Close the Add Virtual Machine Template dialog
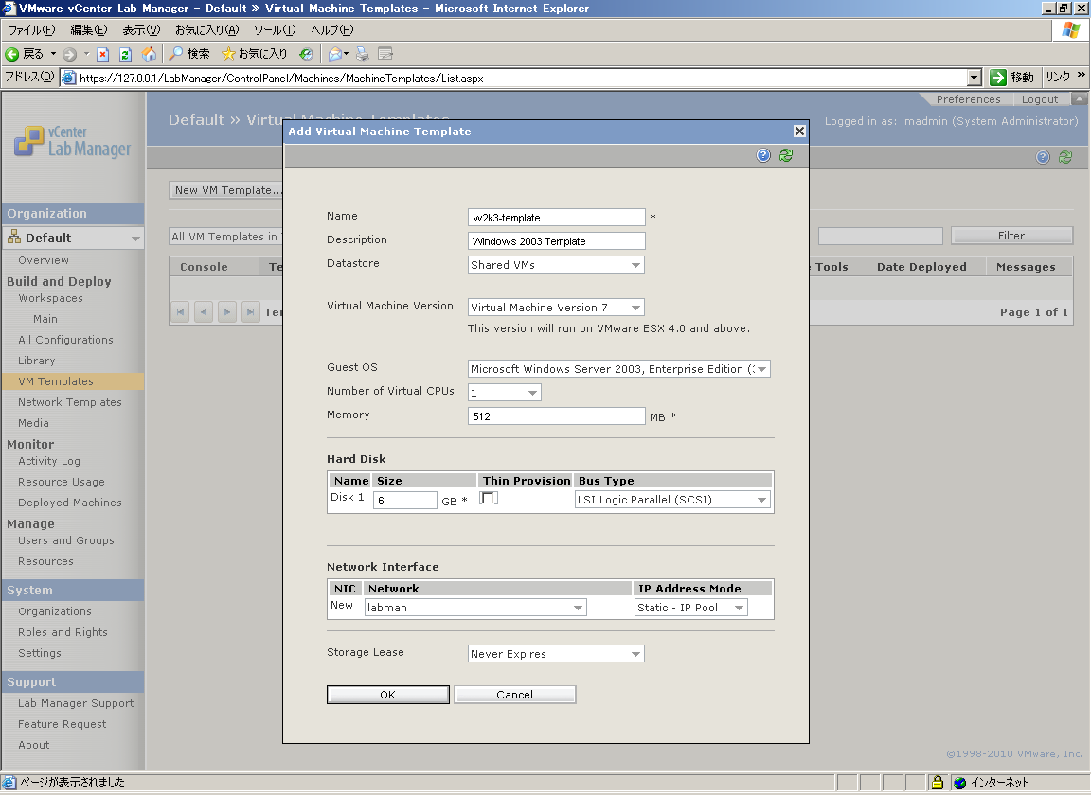This screenshot has height=795, width=1091. click(x=799, y=131)
